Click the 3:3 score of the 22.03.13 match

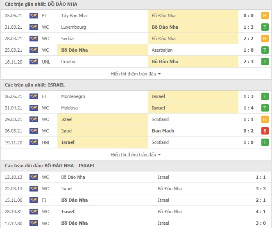(x=261, y=189)
